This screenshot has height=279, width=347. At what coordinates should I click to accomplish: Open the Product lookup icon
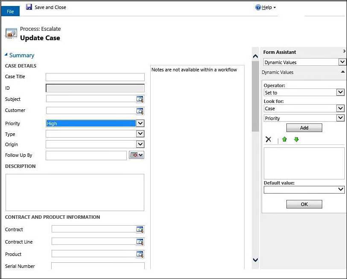(140, 254)
